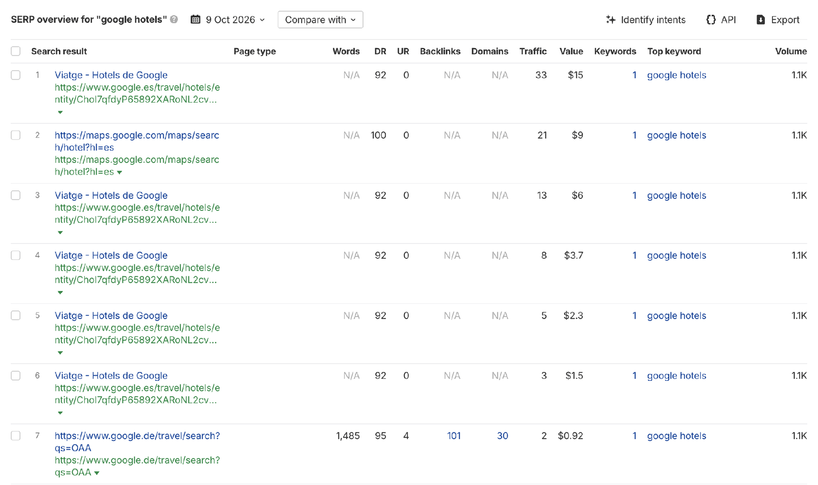Screen dimensions: 818x485
Task: Open the Compare with dropdown
Action: tap(321, 19)
